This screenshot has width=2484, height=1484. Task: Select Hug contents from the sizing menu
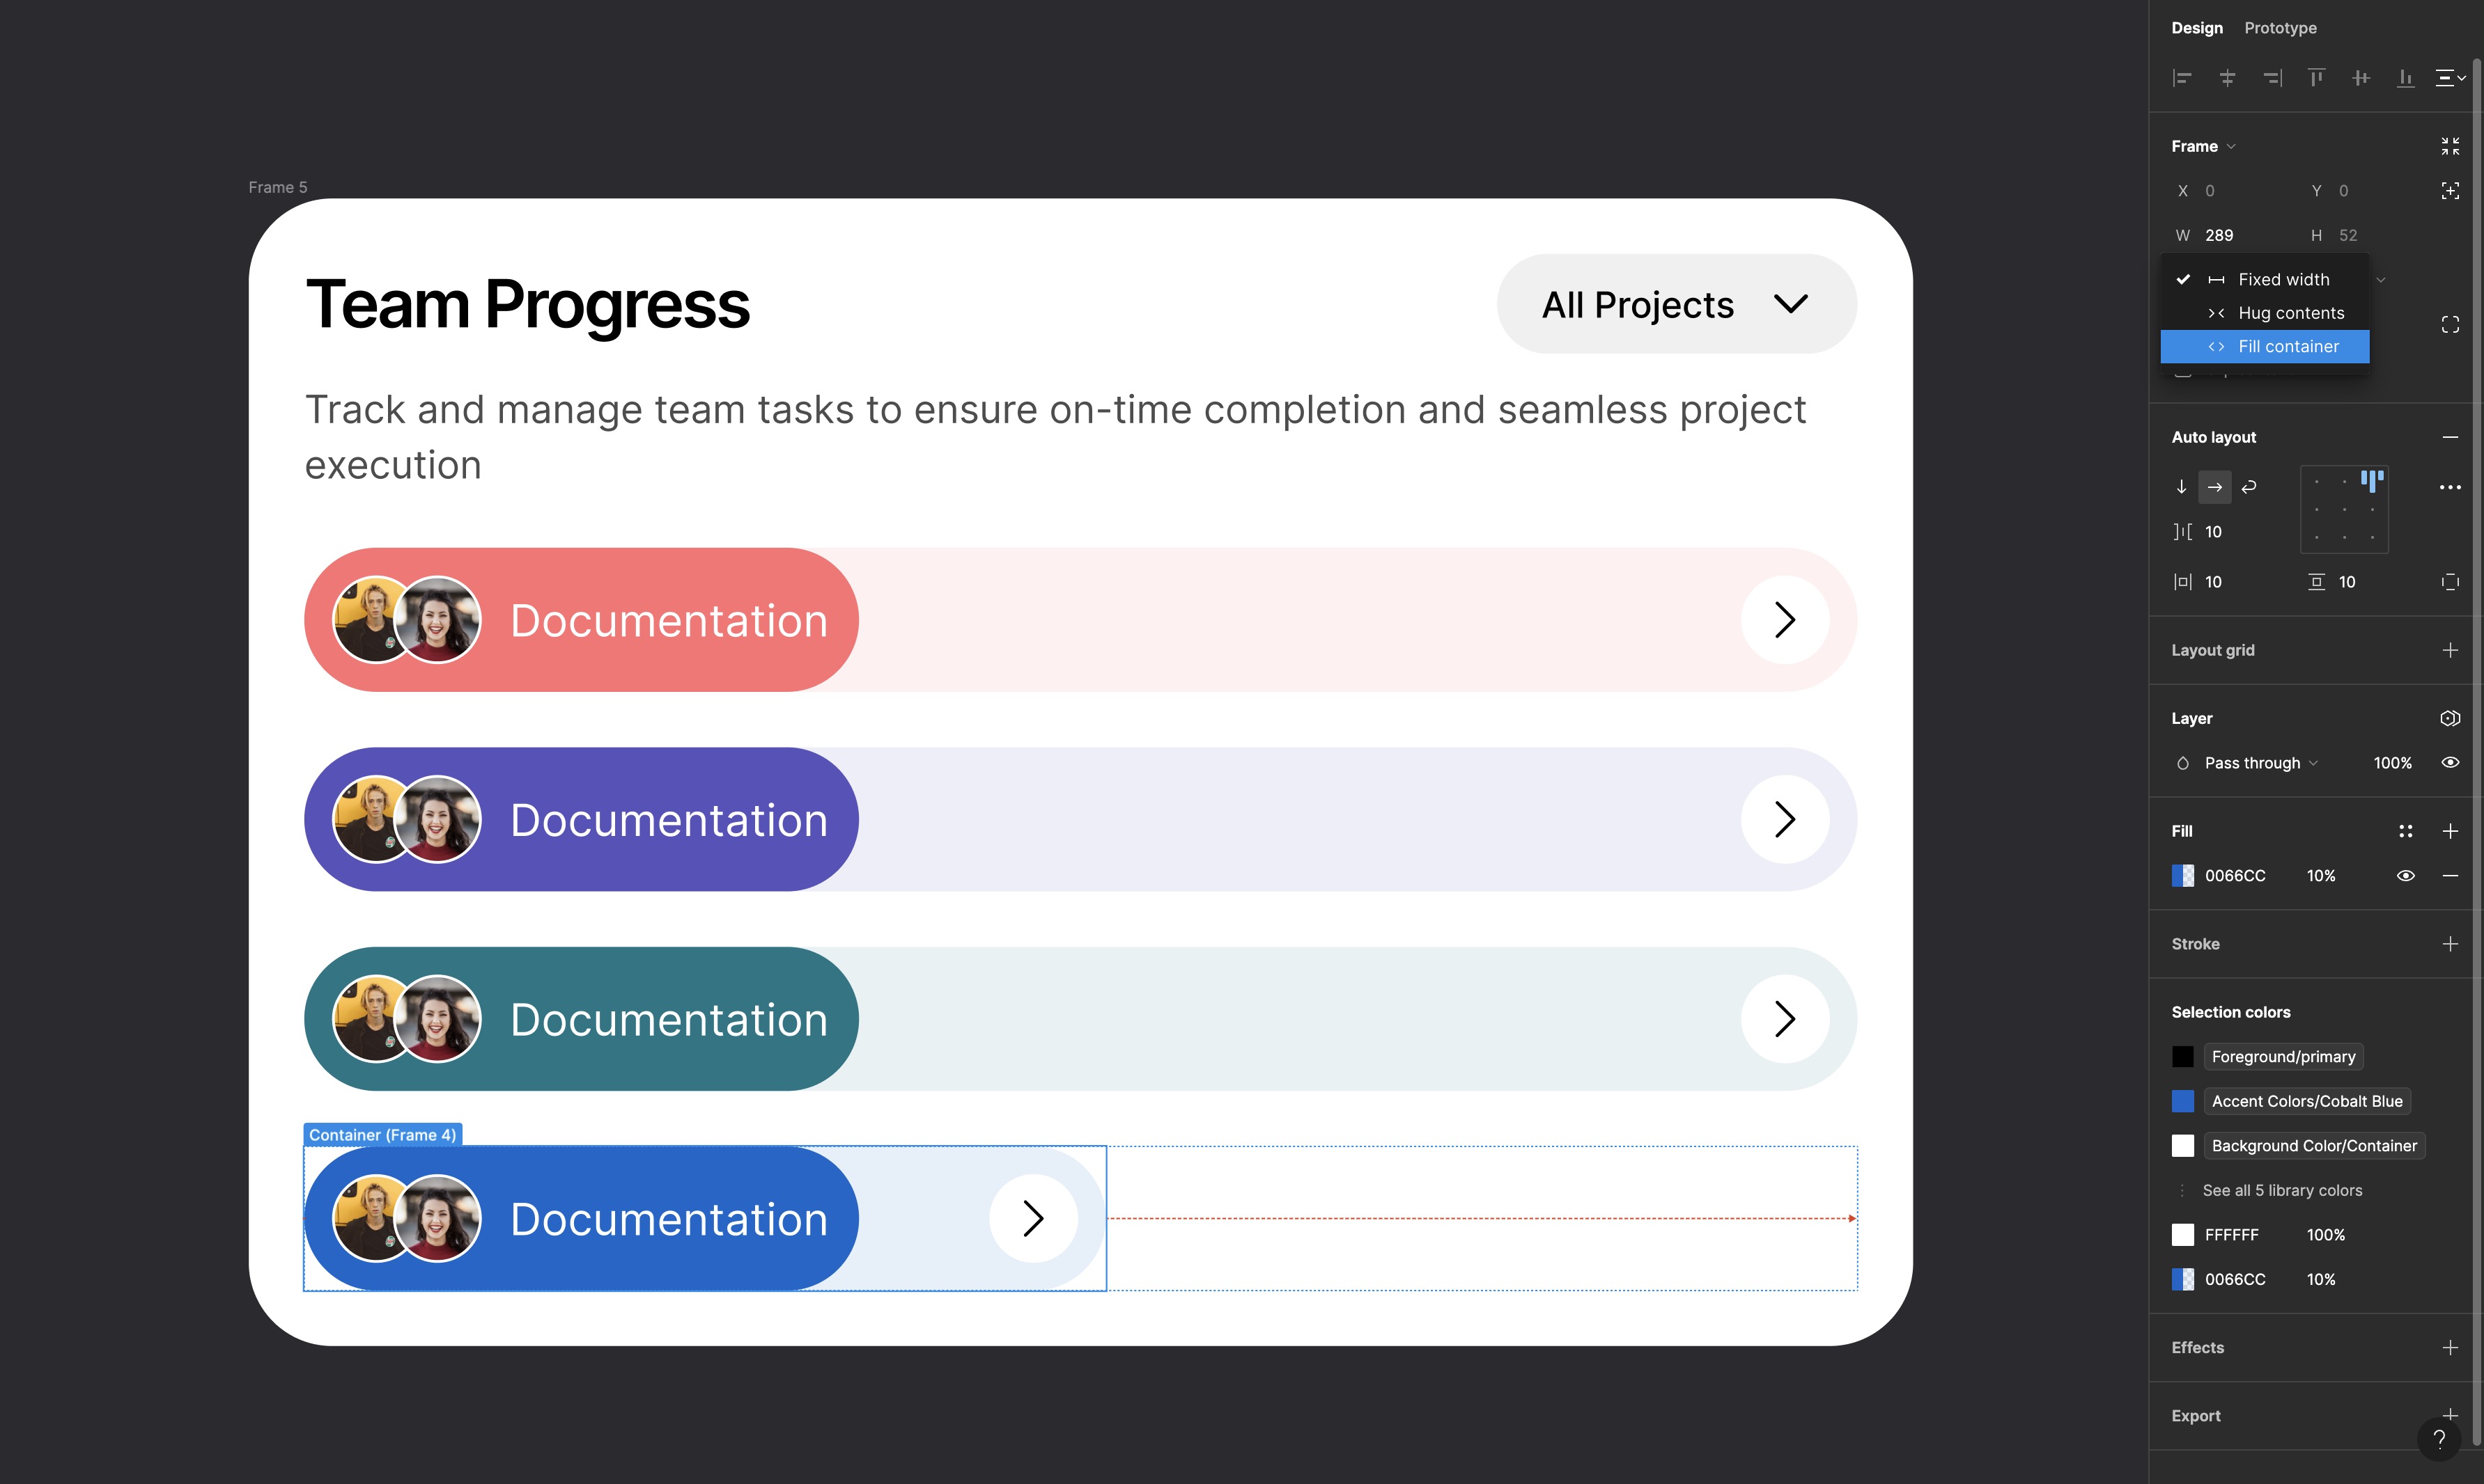(x=2291, y=313)
